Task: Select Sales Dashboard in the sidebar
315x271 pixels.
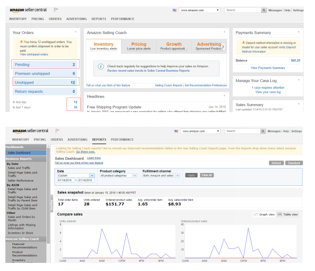Action: [x=26, y=153]
